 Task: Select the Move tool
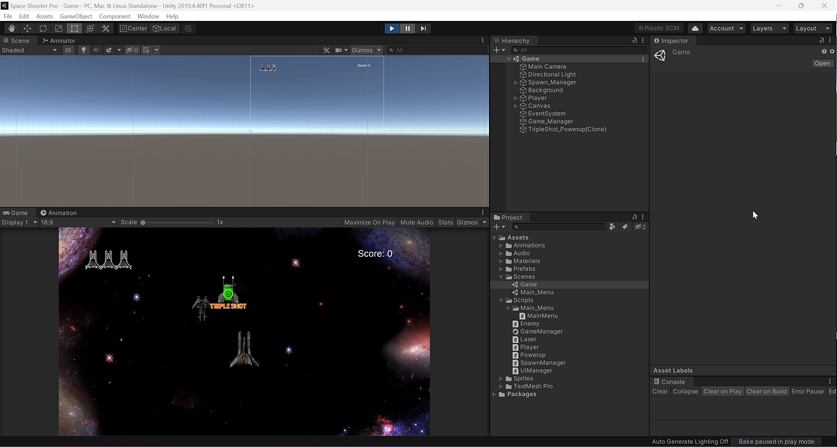(x=27, y=28)
